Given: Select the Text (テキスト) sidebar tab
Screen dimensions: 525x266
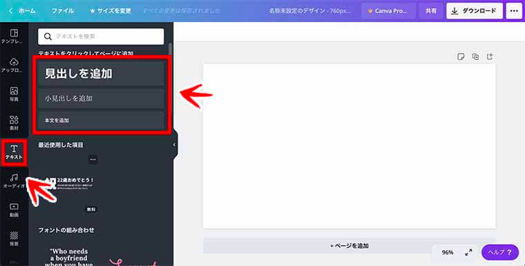Looking at the screenshot, I should pyautogui.click(x=14, y=152).
